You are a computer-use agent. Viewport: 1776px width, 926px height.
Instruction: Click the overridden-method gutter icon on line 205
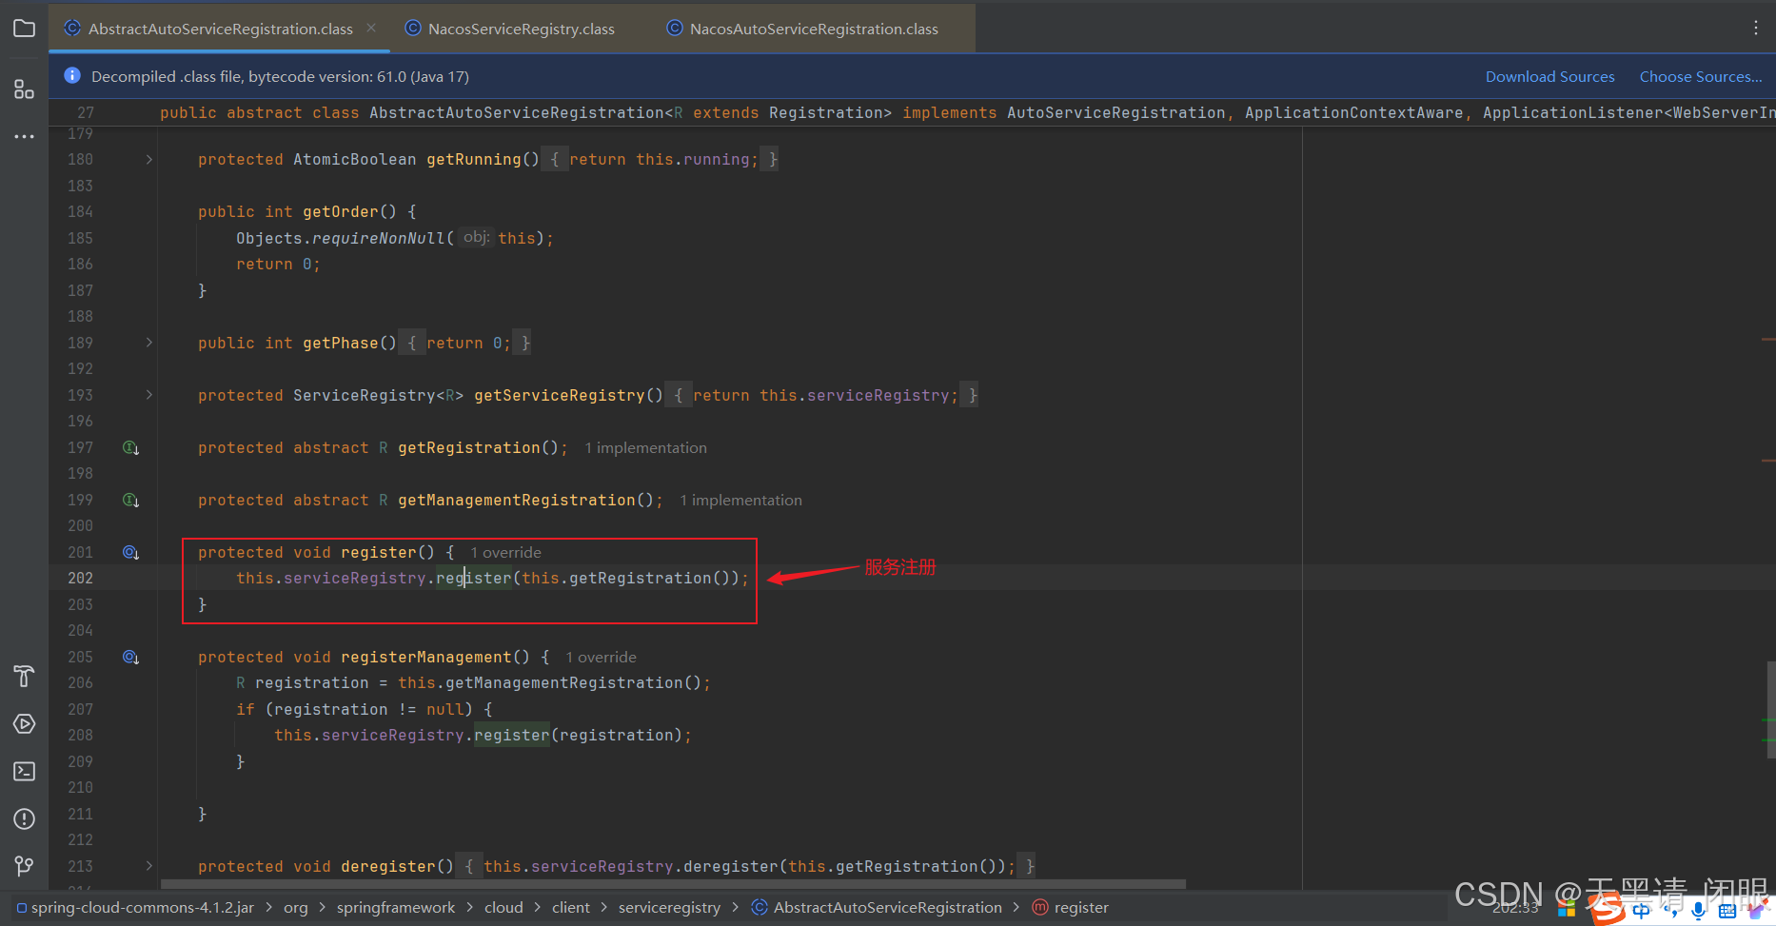point(130,657)
